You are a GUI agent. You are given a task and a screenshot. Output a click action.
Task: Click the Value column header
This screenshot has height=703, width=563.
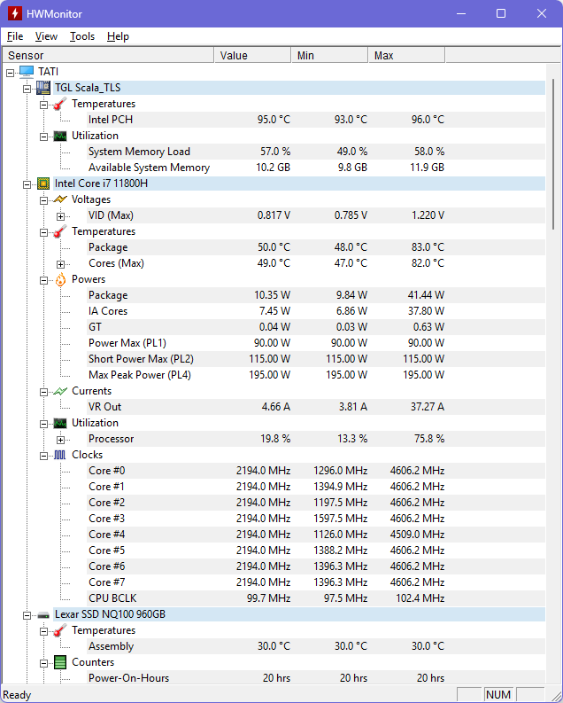[252, 55]
